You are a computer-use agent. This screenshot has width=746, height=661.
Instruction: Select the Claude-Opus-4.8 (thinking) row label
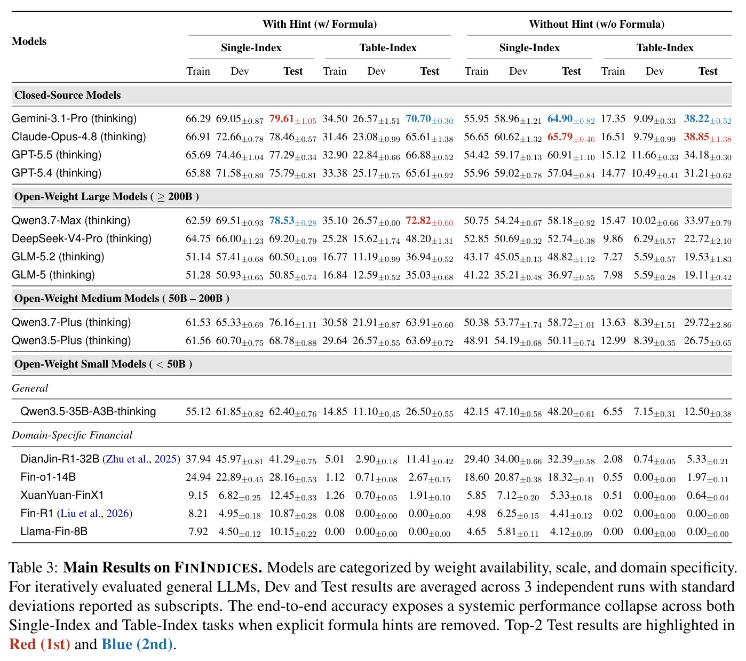coord(79,137)
